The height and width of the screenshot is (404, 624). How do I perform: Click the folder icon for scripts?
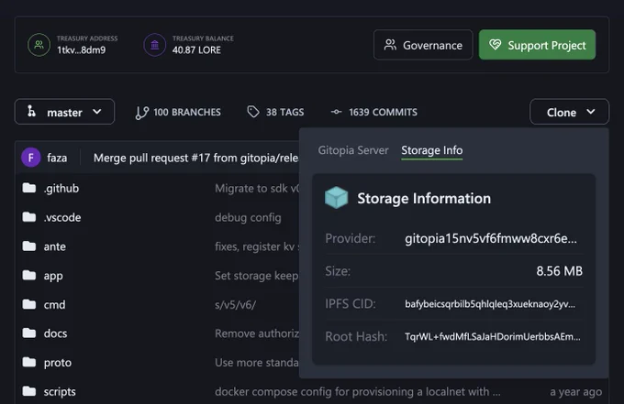coord(29,391)
